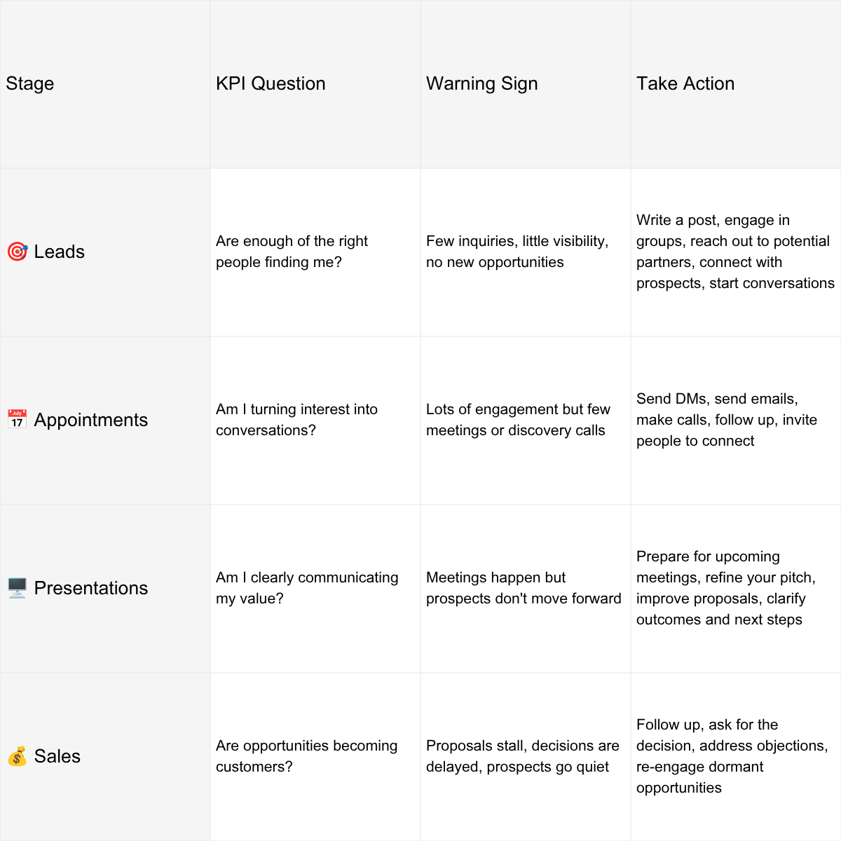The image size is (841, 841).
Task: Click the target emoji beside Leads
Action: tap(17, 252)
